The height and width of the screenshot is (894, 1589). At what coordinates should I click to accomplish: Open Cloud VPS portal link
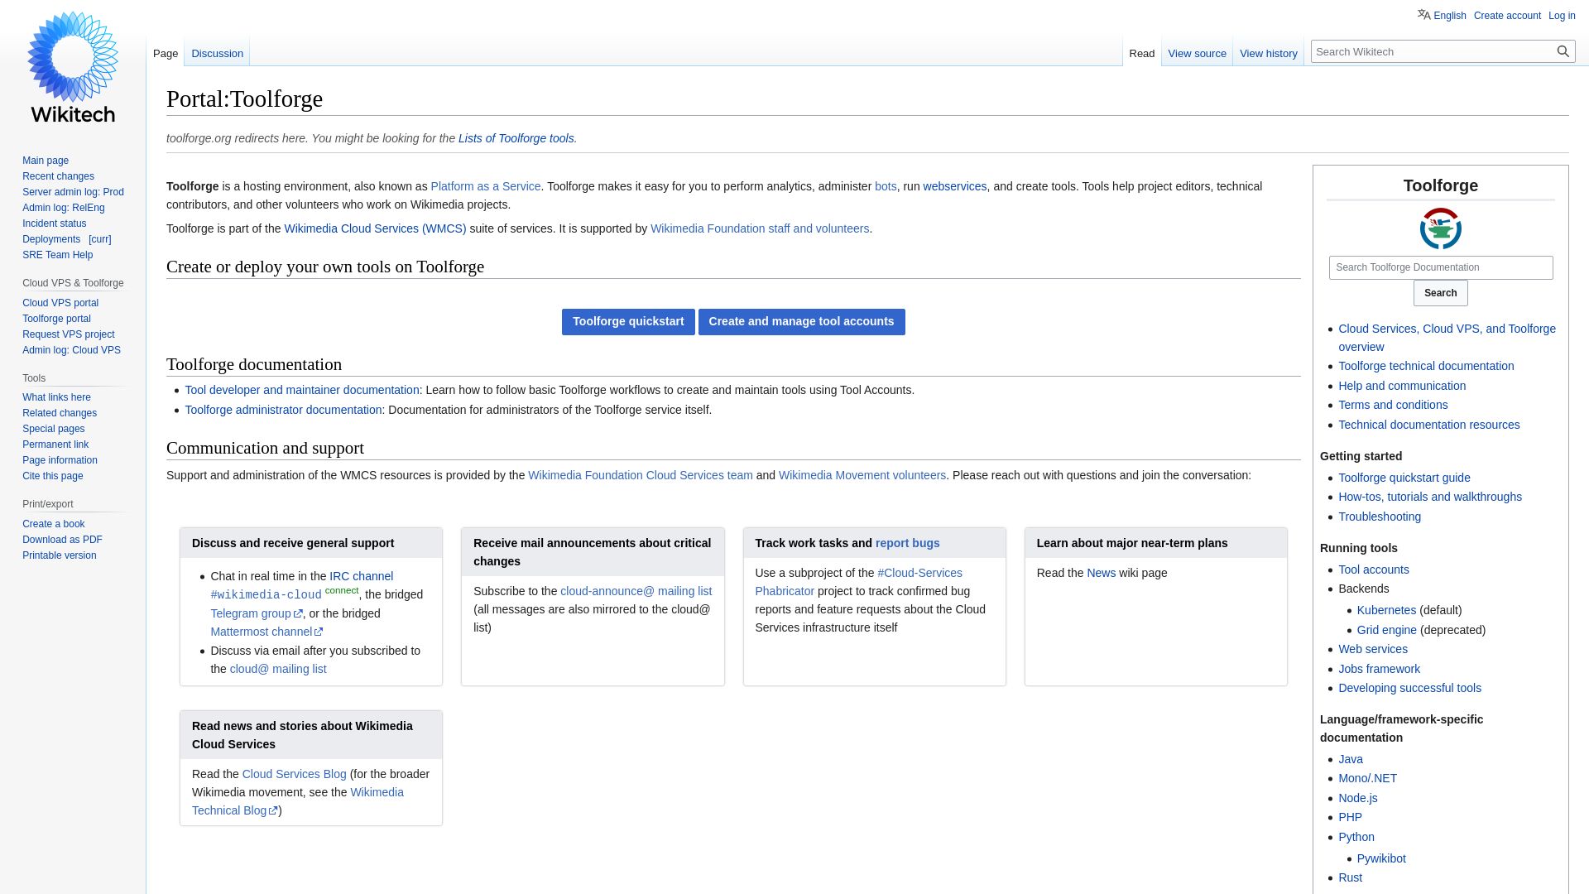60,303
